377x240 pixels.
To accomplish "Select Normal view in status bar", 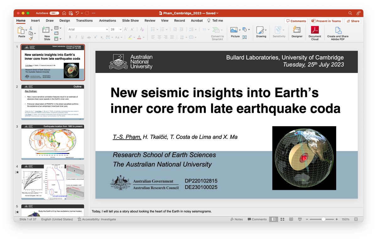I will coord(273,219).
